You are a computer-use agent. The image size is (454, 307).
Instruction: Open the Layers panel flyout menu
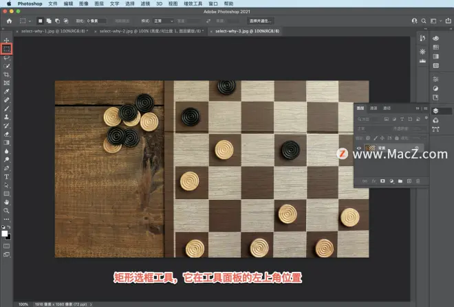tap(425, 109)
